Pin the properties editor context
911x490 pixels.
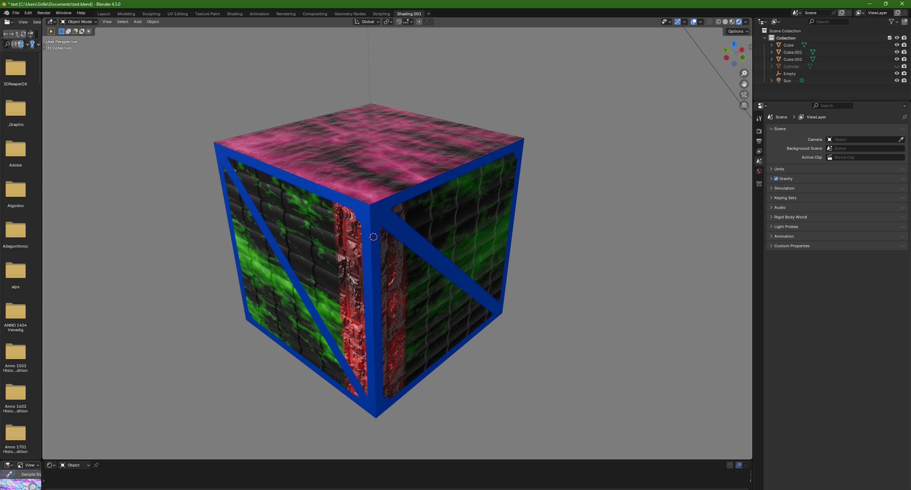click(x=904, y=117)
